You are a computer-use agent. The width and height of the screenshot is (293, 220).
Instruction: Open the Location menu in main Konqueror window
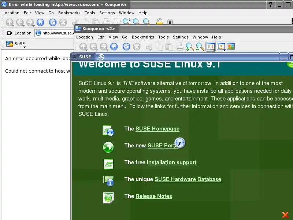point(11,13)
